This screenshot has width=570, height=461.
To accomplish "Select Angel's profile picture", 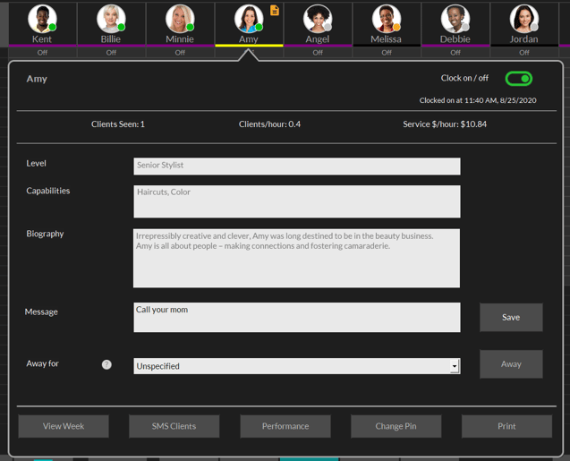I will point(318,18).
